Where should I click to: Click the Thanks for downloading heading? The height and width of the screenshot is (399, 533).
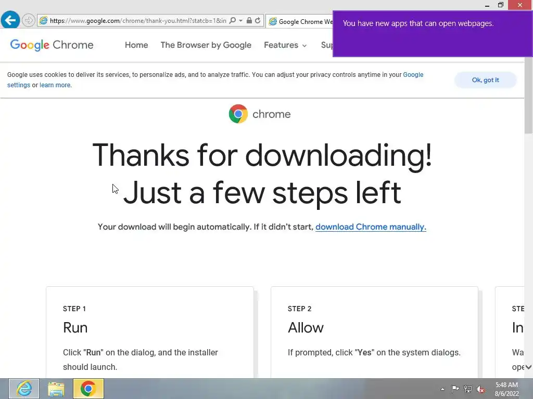[x=262, y=155]
